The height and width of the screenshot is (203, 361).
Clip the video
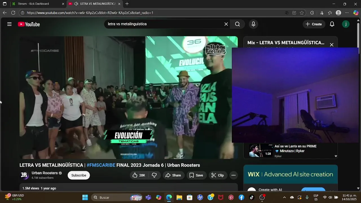pyautogui.click(x=217, y=175)
